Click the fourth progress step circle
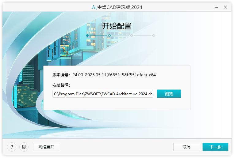 pos(154,36)
